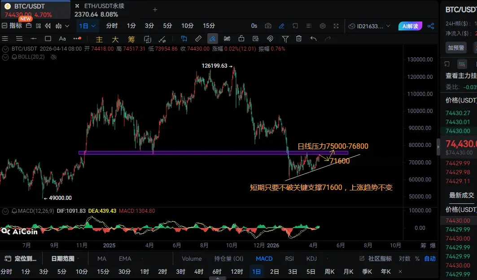Toggle the 大 large-order indicator

pyautogui.click(x=115, y=39)
